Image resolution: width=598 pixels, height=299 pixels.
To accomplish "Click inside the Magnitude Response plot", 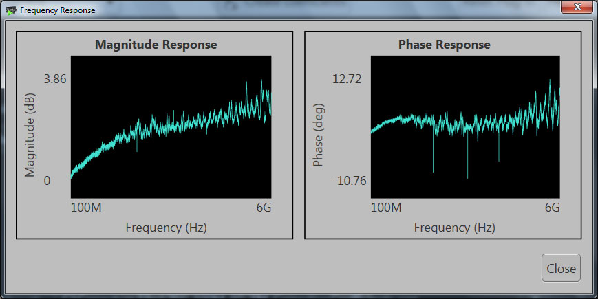I will tap(171, 127).
